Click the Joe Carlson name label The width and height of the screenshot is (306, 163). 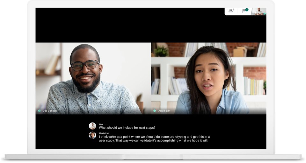[50, 111]
